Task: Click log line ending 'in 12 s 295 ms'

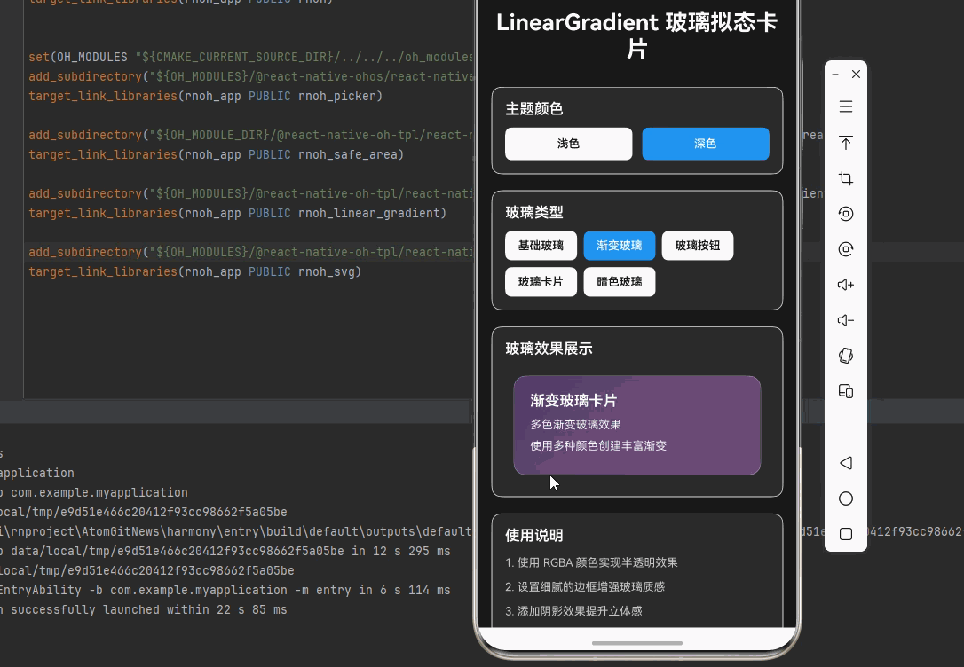Action: [225, 552]
